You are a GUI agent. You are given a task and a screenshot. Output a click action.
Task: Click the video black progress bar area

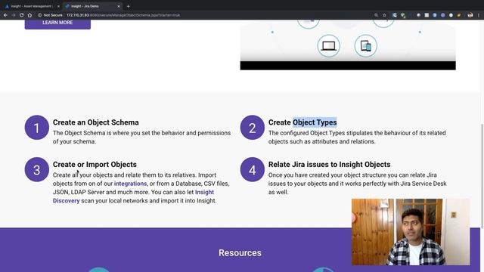[348, 66]
